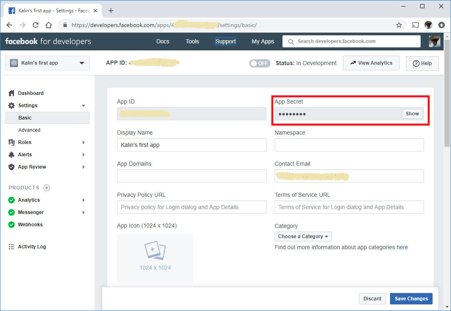Open the Docs menu
The height and width of the screenshot is (311, 451).
click(163, 41)
